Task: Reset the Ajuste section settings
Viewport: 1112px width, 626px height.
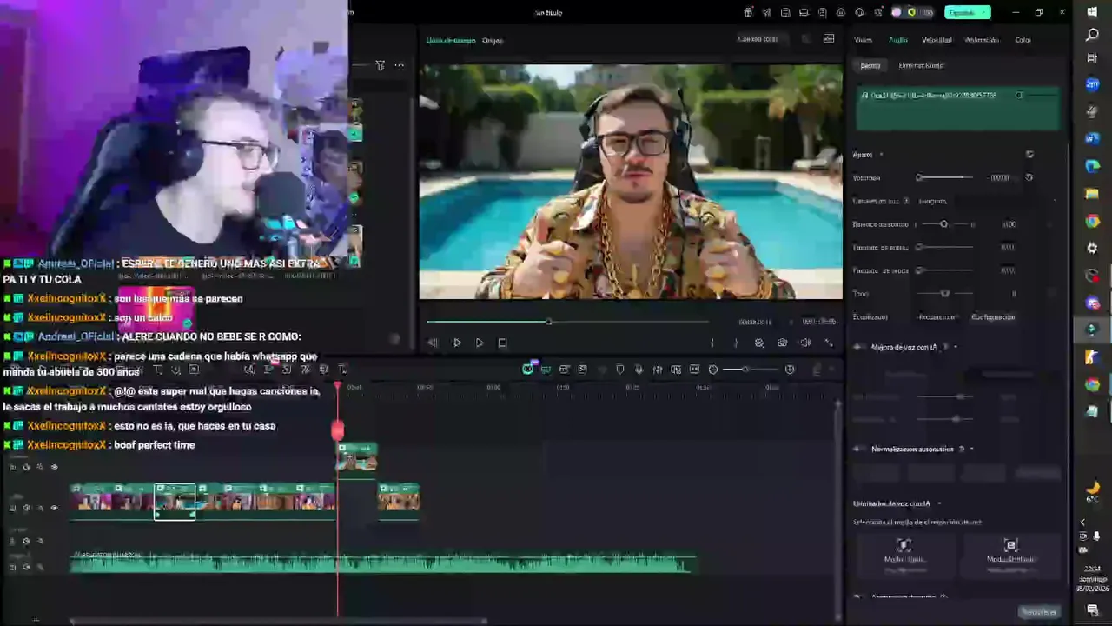Action: pos(1029,155)
